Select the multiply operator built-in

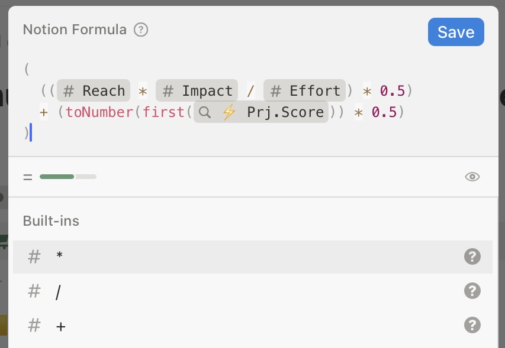coord(59,257)
